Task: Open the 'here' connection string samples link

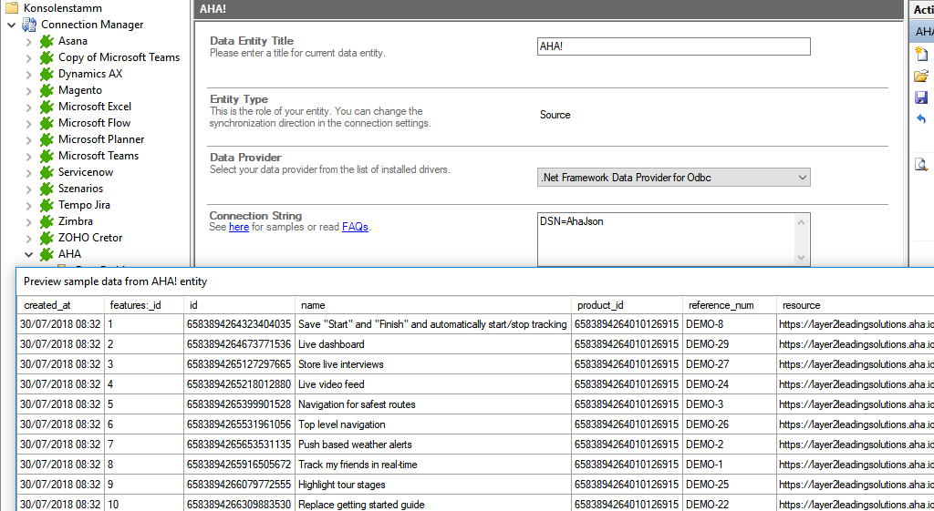Action: (x=238, y=227)
